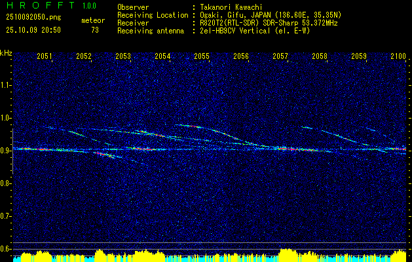The width and height of the screenshot is (412, 262).
Task: Click the 2052 time axis marker
Action: (x=84, y=56)
